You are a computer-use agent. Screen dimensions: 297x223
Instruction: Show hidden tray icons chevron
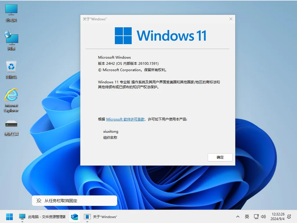238,217
